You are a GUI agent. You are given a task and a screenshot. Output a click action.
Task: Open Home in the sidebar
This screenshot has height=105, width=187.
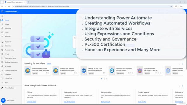[x=7, y=20]
